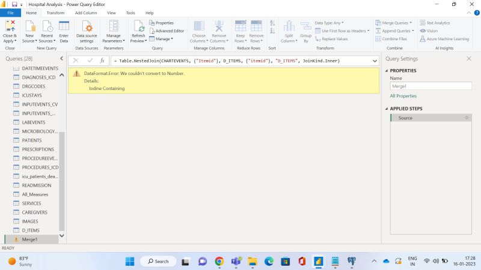
Task: Click the save icon in title bar
Action: click(14, 4)
